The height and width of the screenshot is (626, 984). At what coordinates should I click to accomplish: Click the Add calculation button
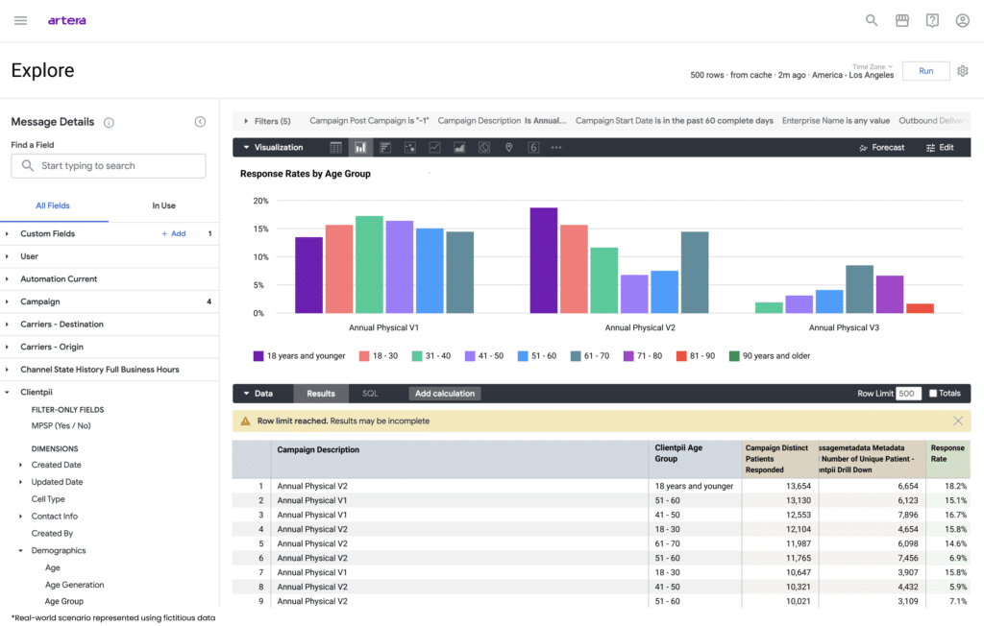(444, 394)
